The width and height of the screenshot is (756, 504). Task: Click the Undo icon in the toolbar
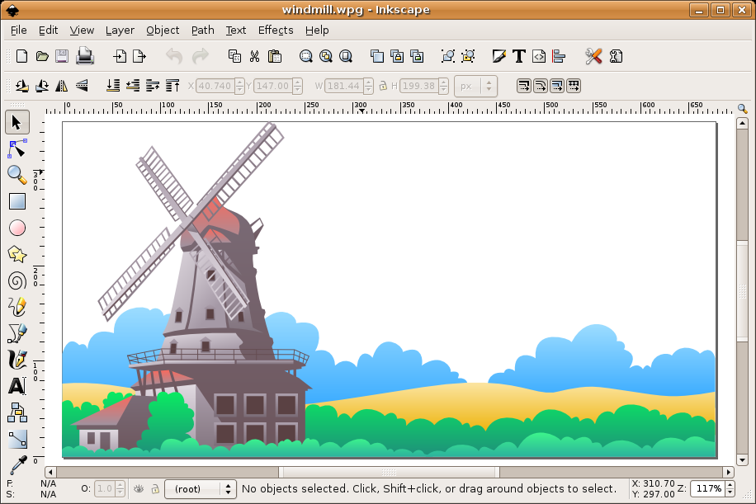pos(173,56)
